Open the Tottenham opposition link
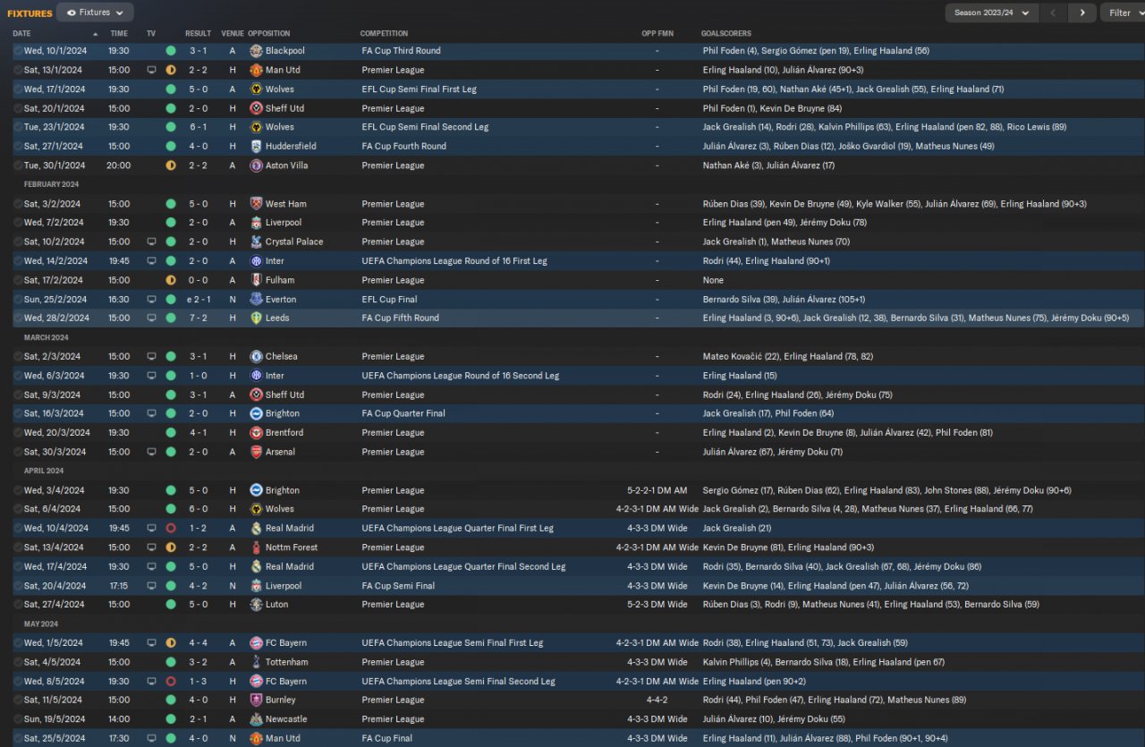The image size is (1145, 747). click(x=287, y=663)
